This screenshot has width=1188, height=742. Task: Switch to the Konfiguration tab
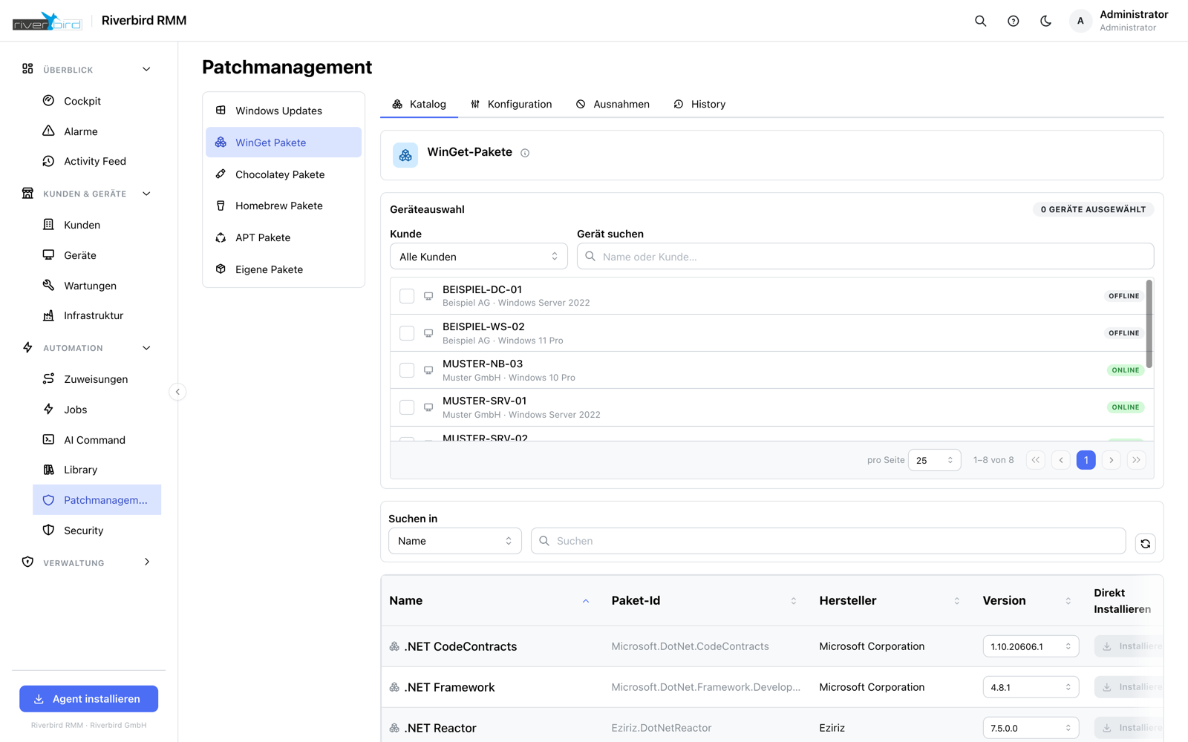click(x=511, y=104)
